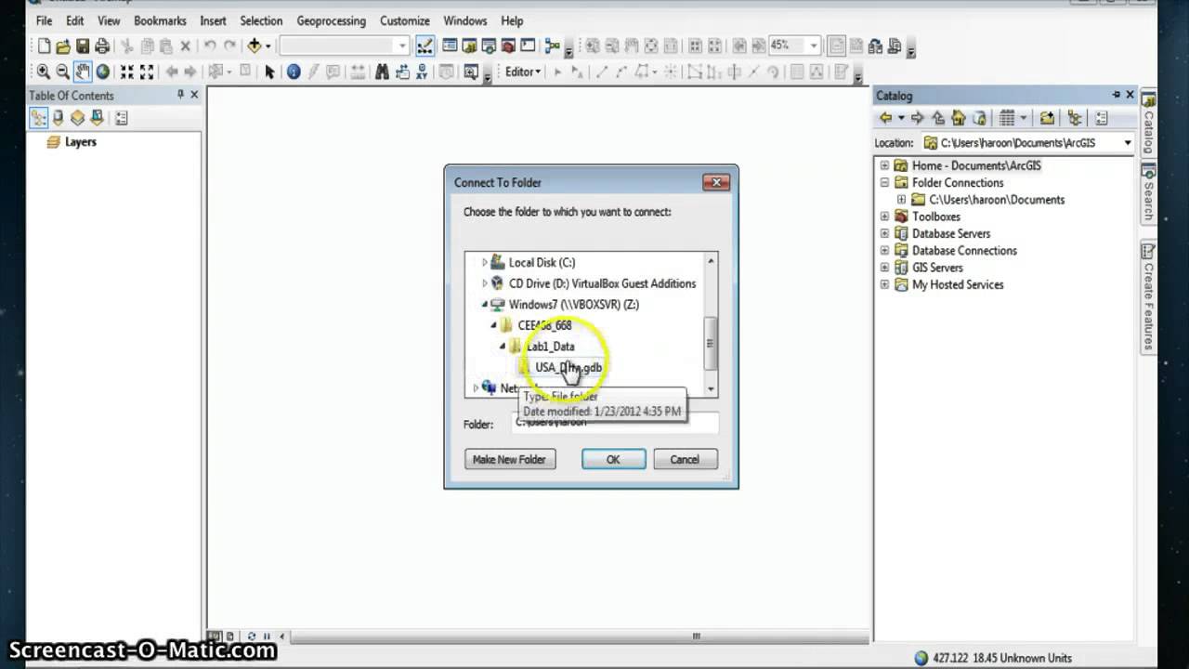The height and width of the screenshot is (669, 1189).
Task: Click the Catalog Back arrow
Action: [886, 118]
